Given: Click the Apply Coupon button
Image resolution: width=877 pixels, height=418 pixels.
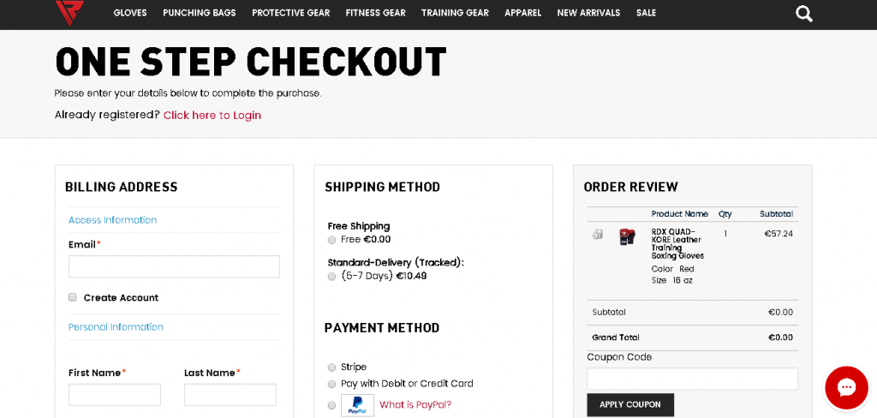Looking at the screenshot, I should 629,404.
